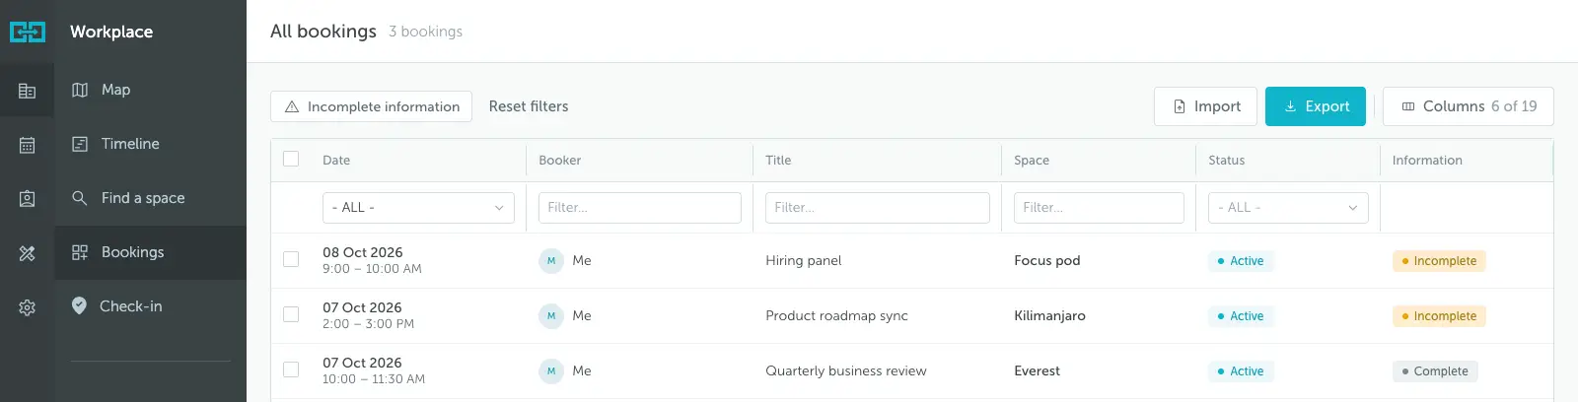The height and width of the screenshot is (402, 1578).
Task: Open the Hiring panel title
Action: [804, 261]
